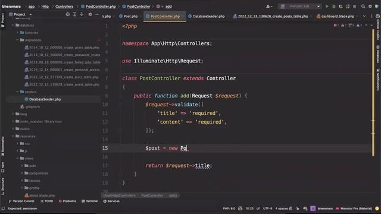Hide the Project panel with the minus icon
The image size is (381, 214).
pyautogui.click(x=97, y=14)
